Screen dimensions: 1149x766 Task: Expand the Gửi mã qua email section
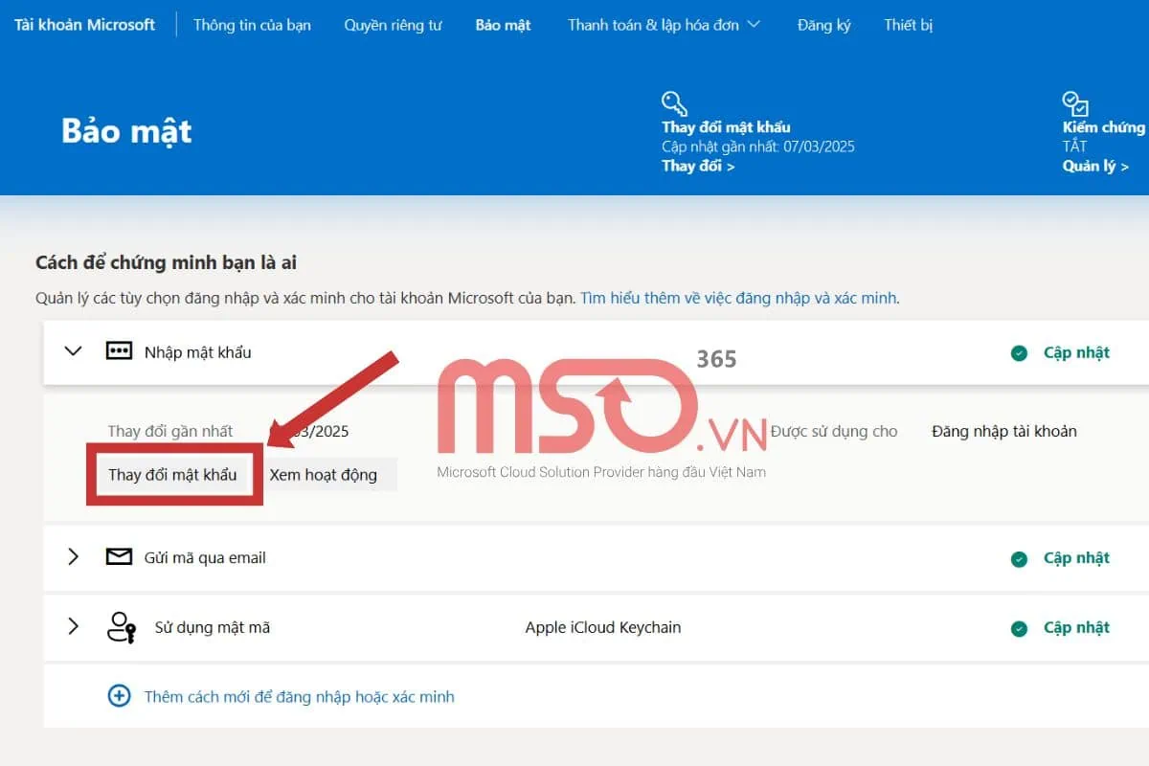(x=73, y=557)
